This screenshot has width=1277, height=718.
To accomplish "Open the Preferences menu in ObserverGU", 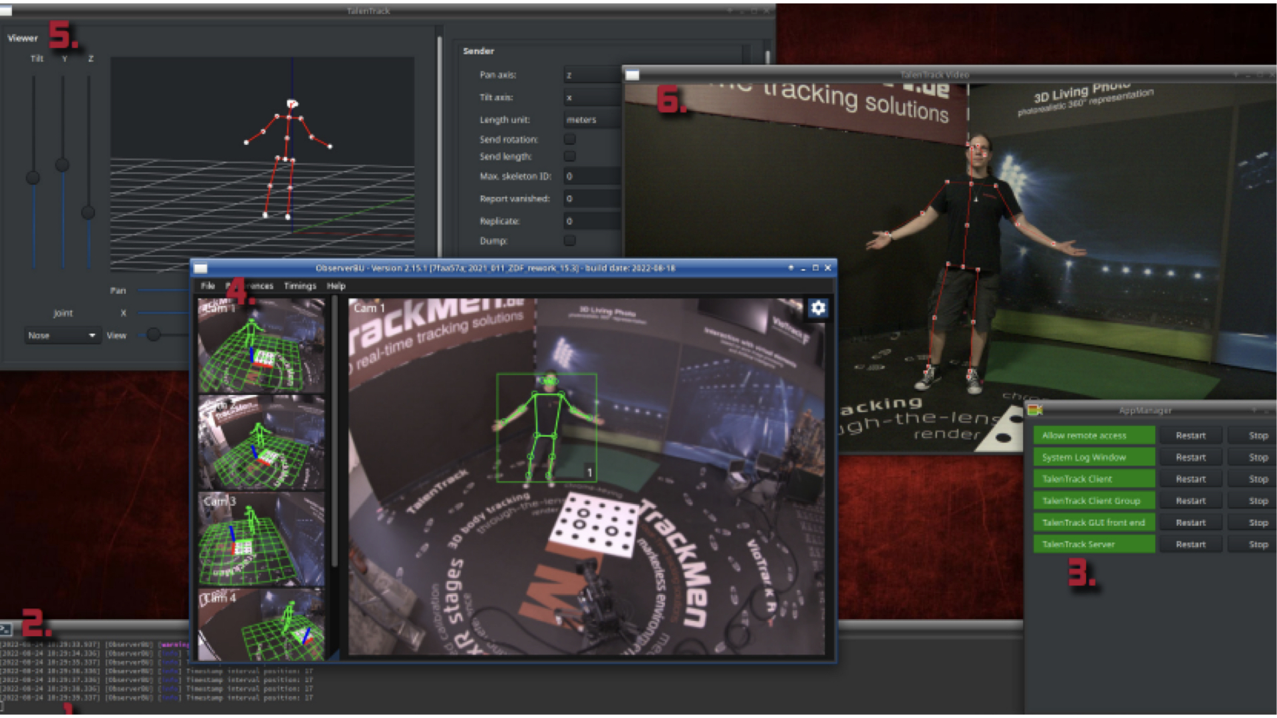I will [250, 286].
